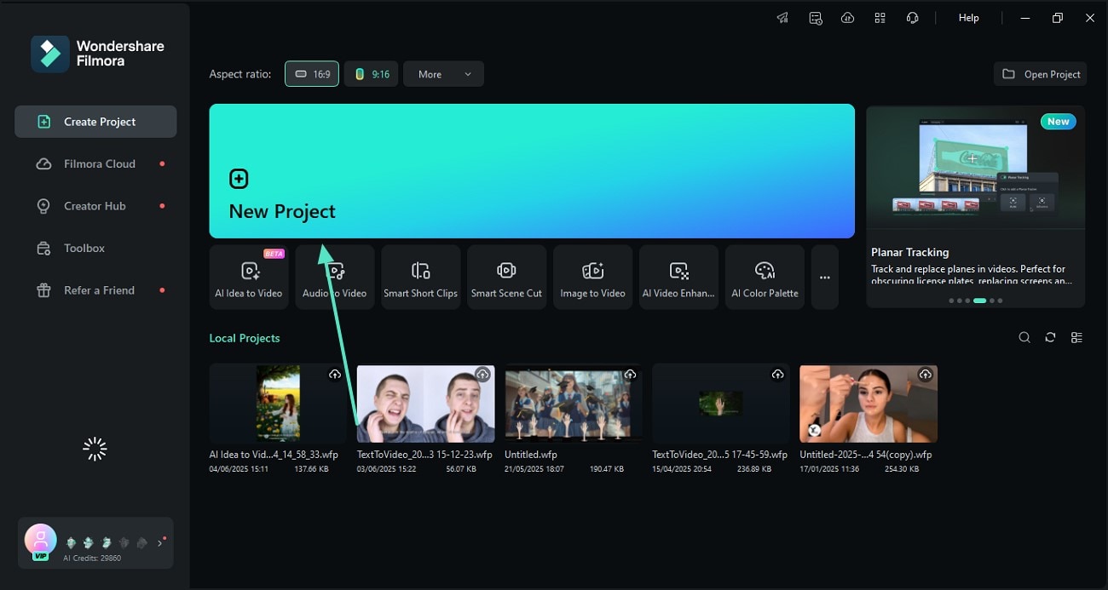Open the TextToVideo 15-12-23.wfp project thumbnail
Viewport: 1108px width, 590px height.
click(x=425, y=404)
